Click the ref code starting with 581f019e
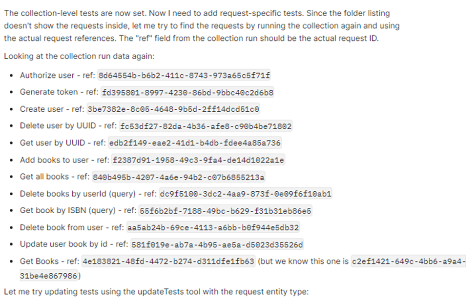 point(217,244)
